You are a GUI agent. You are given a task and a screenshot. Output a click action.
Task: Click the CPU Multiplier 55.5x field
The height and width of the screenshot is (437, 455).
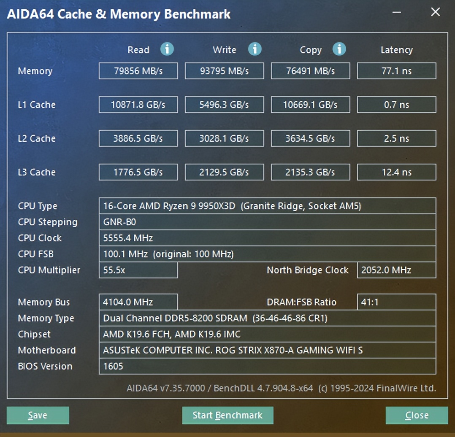(x=138, y=270)
